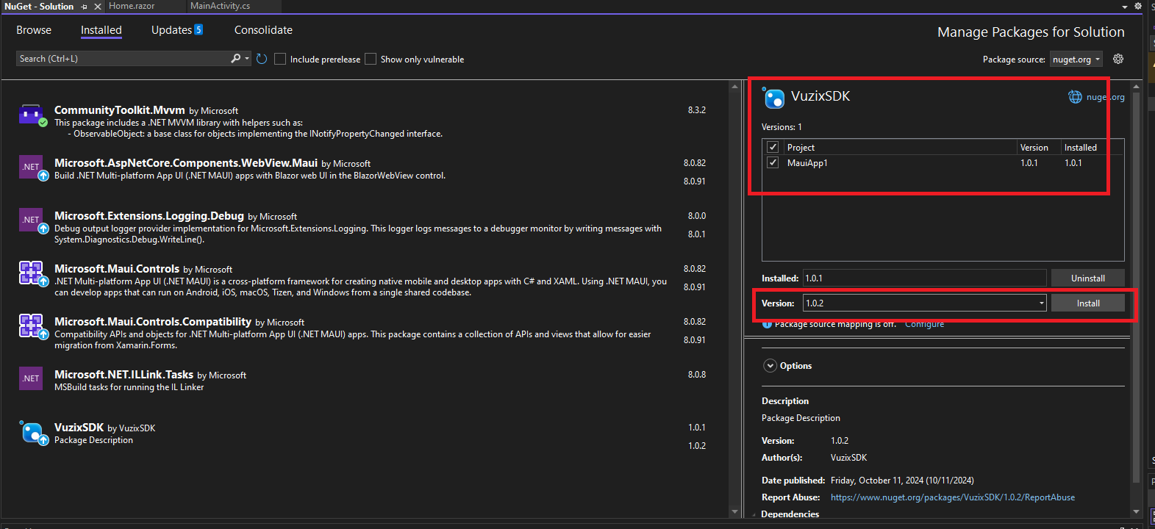Toggle the select-all Project header checkbox

[773, 147]
